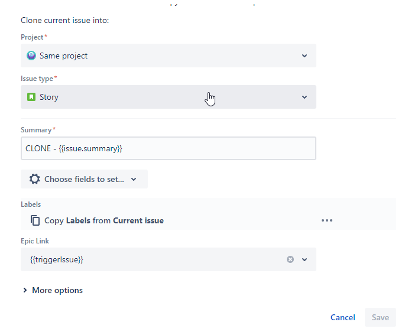Click Copy Labels from Current issue text
Image resolution: width=408 pixels, height=335 pixels.
(104, 220)
